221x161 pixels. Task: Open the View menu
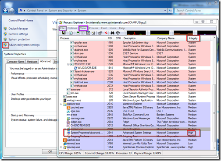click(x=83, y=28)
